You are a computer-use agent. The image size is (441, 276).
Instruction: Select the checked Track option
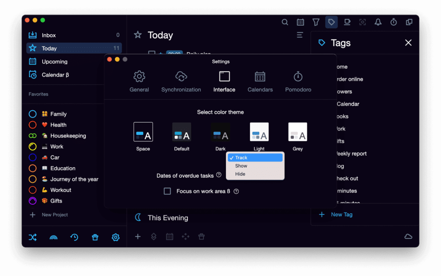(x=255, y=158)
